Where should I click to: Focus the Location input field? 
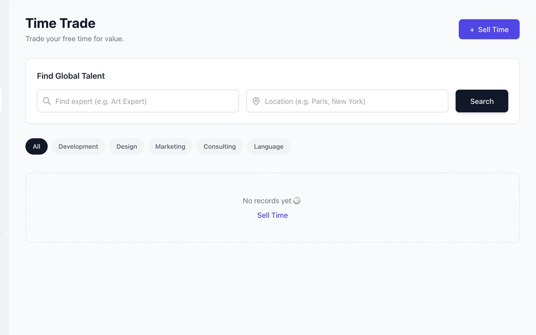coord(347,101)
